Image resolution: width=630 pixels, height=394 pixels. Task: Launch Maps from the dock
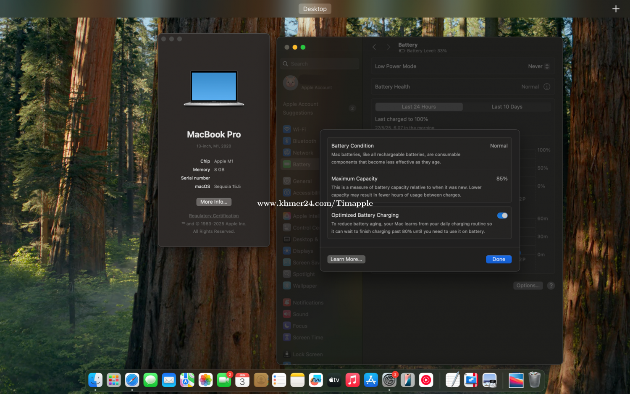[187, 380]
